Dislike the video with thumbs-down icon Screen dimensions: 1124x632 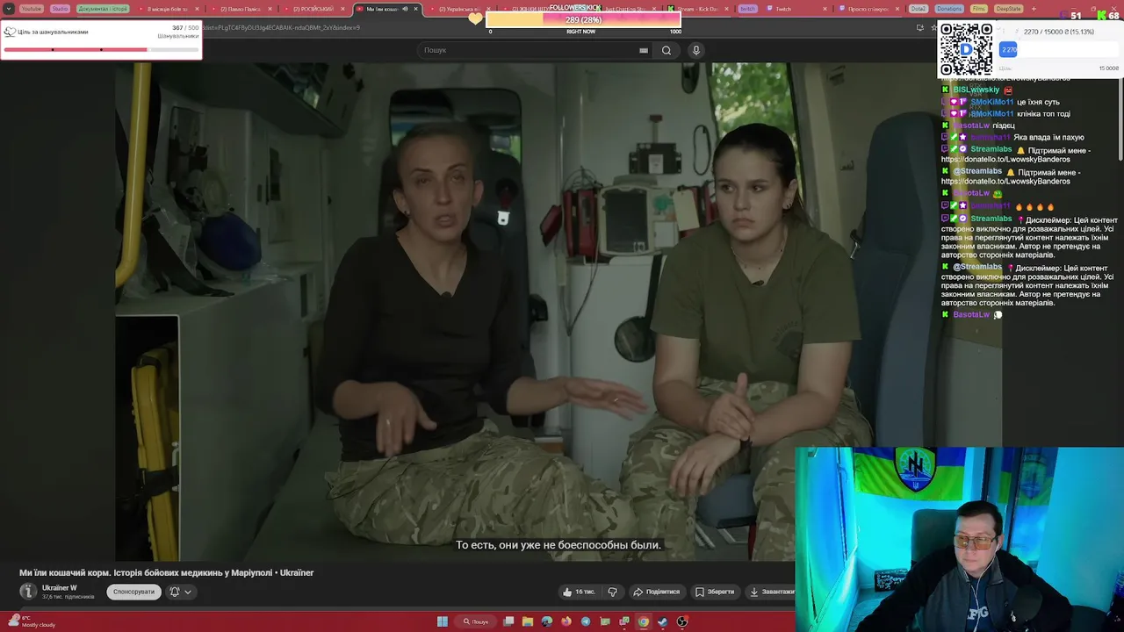(613, 592)
